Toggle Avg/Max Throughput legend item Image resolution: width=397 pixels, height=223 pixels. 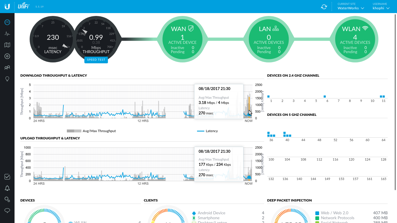click(x=91, y=131)
